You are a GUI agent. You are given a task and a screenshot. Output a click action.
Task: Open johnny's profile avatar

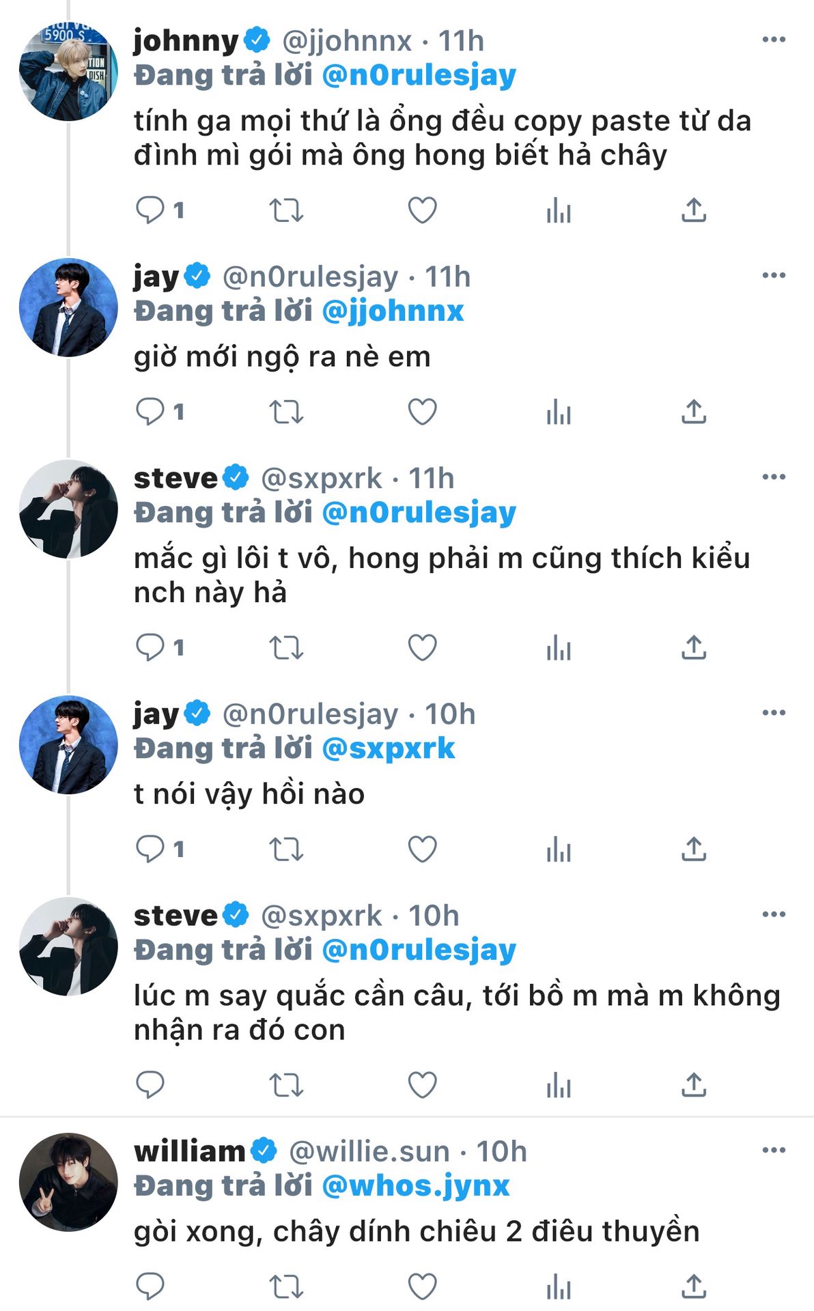tap(68, 72)
